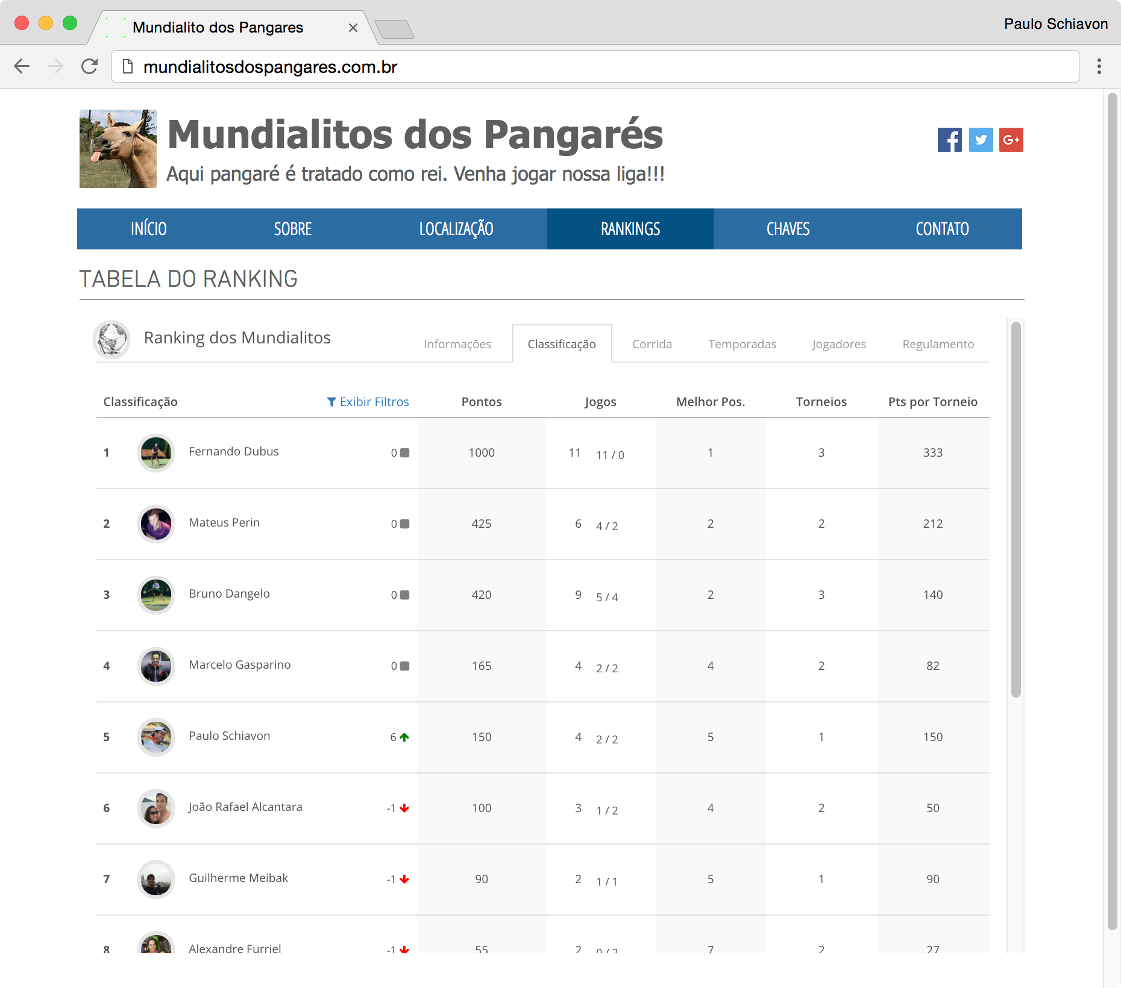Viewport: 1121px width, 988px height.
Task: Click the page info icon in address bar
Action: [128, 66]
